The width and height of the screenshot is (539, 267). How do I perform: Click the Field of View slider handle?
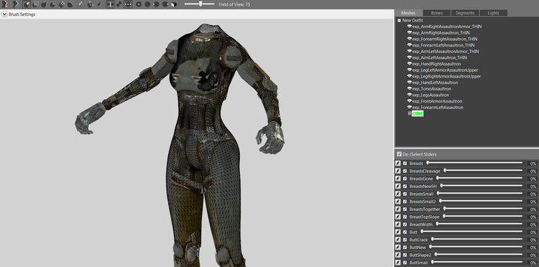coord(201,4)
